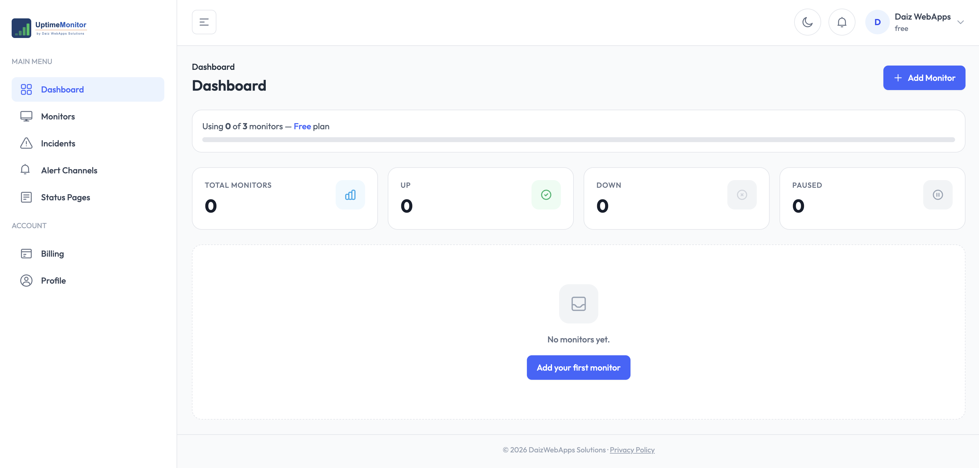
Task: Click the Free plan link
Action: click(302, 126)
